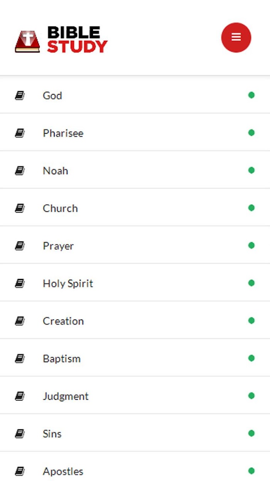This screenshot has height=481, width=270.
Task: Click the green dot on Holy Spirit row
Action: (x=251, y=283)
